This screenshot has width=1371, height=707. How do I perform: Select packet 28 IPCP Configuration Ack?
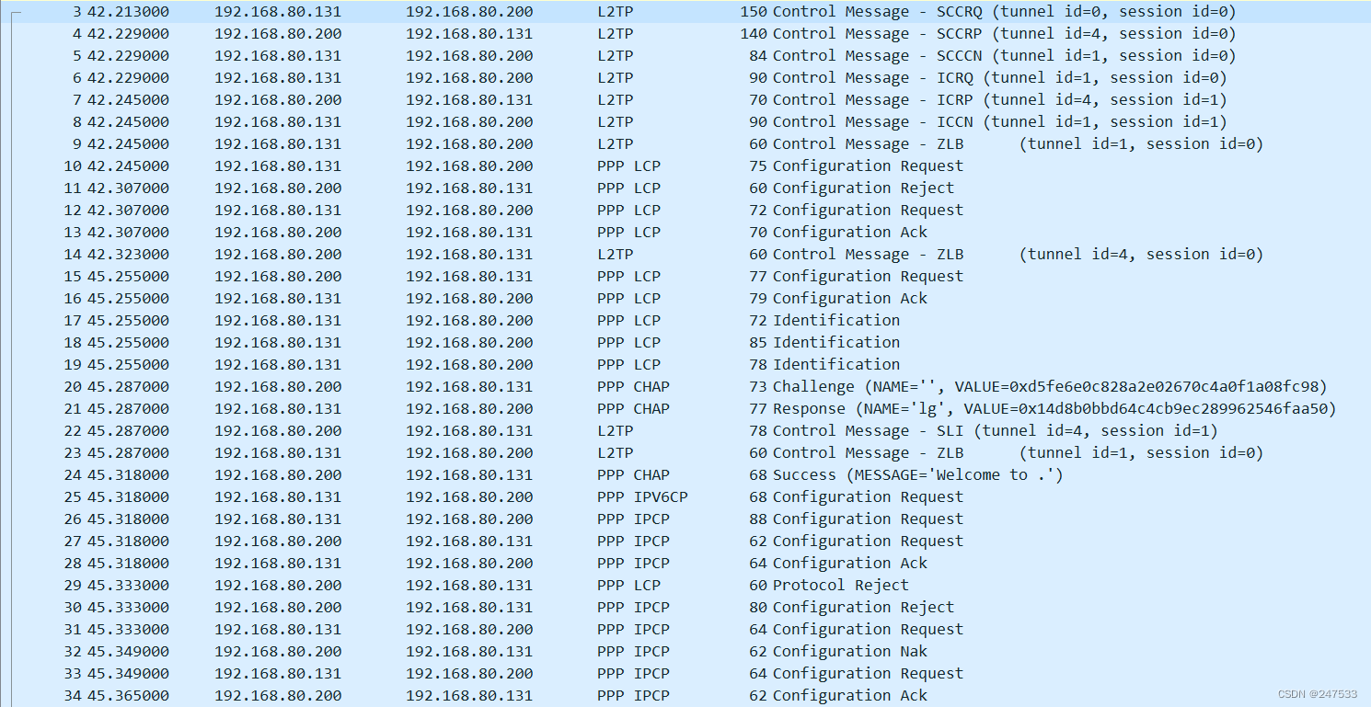coord(685,564)
